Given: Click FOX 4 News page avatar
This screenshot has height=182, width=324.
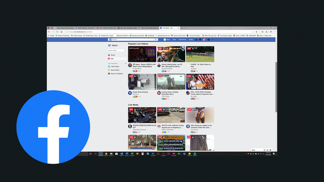Looking at the screenshot, I should point(159,93).
